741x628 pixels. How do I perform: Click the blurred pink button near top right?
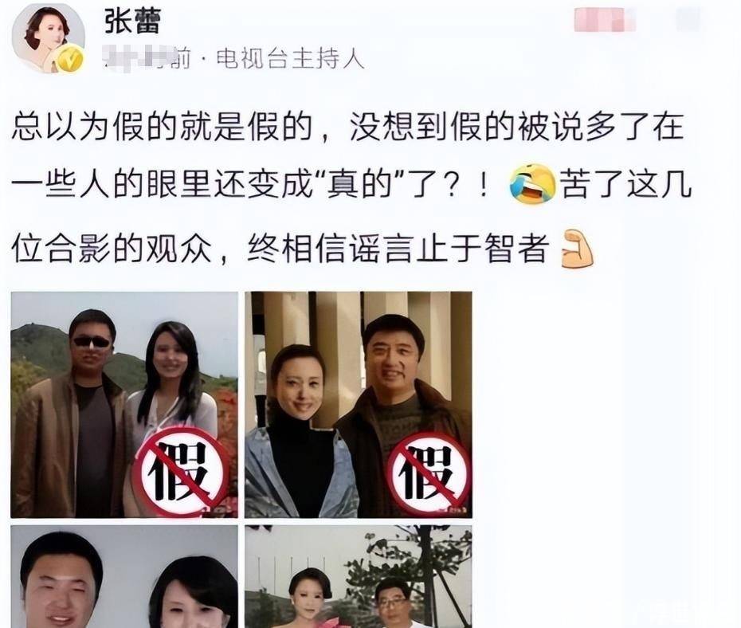605,20
